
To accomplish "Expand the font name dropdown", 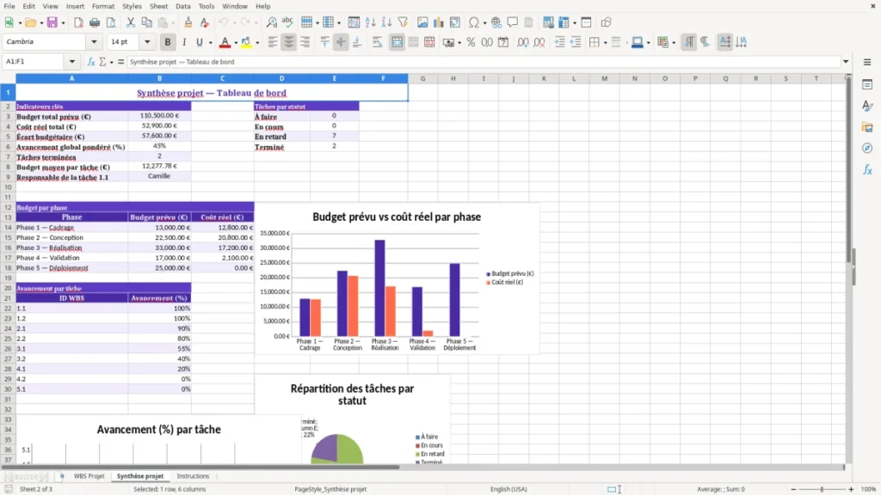I will pos(94,41).
